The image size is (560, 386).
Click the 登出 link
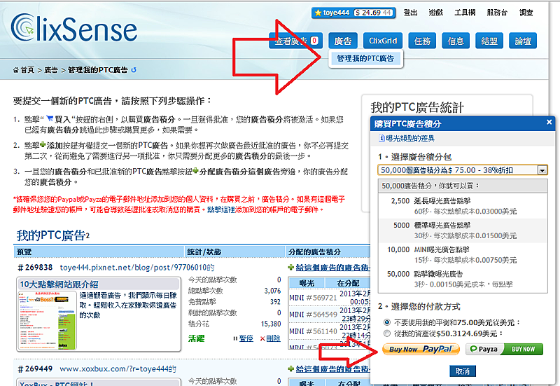[411, 13]
